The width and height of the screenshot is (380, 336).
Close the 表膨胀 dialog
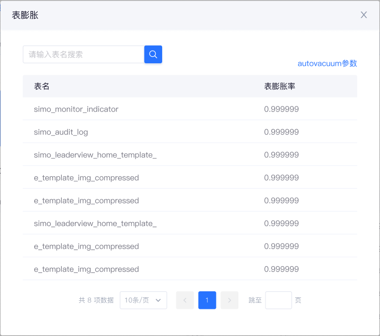tap(364, 15)
